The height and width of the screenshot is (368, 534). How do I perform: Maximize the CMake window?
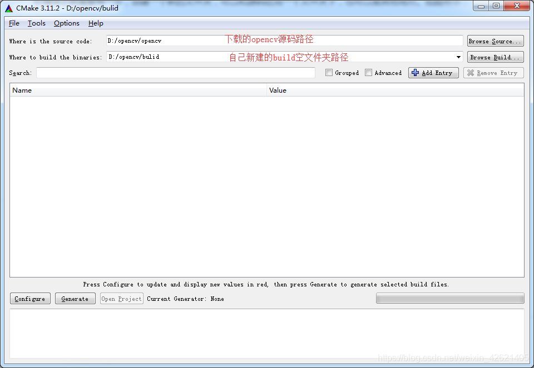point(496,6)
